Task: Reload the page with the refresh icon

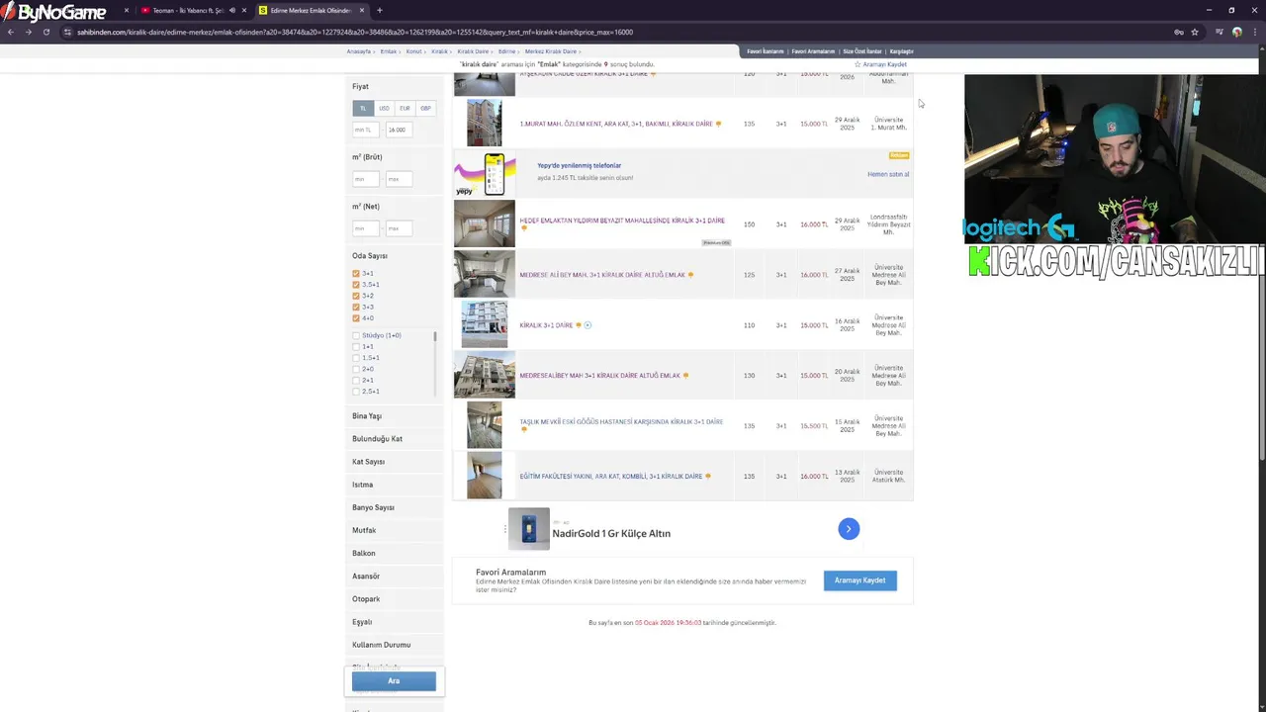Action: coord(45,32)
